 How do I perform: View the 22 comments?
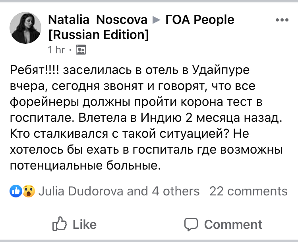pyautogui.click(x=248, y=191)
